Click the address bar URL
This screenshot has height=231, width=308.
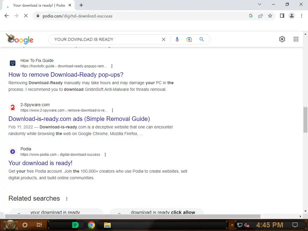[x=78, y=16]
